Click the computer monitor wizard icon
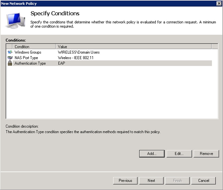 coord(15,21)
